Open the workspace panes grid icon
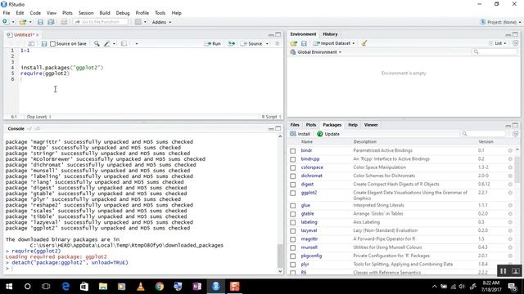The width and height of the screenshot is (524, 294). pyautogui.click(x=138, y=22)
